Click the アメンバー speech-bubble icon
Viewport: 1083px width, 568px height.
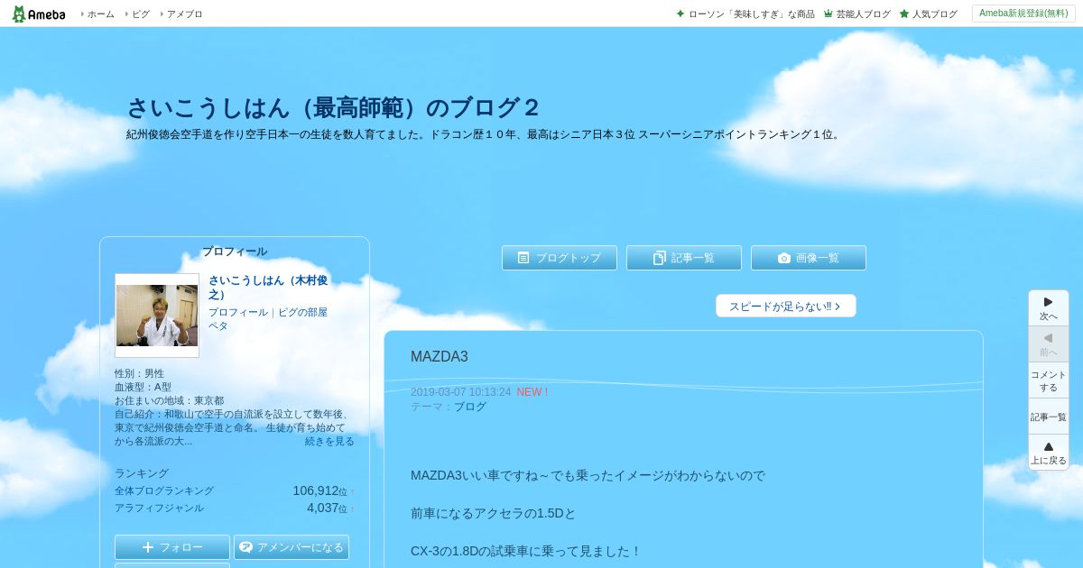click(x=245, y=547)
